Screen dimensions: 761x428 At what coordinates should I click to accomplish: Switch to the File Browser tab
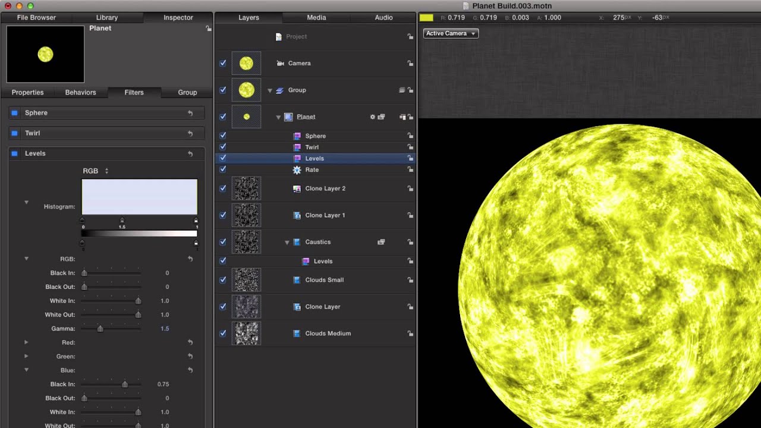pyautogui.click(x=36, y=18)
